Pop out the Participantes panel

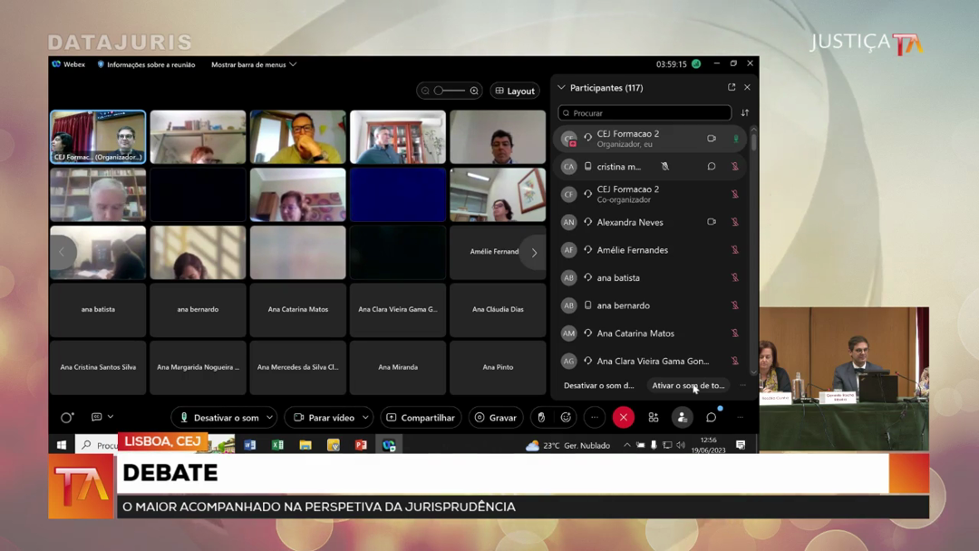point(732,88)
